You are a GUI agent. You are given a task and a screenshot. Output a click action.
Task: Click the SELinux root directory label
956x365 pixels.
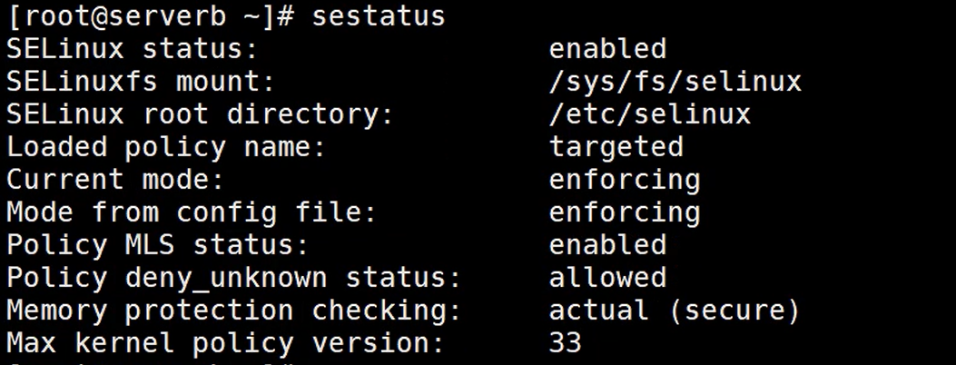click(200, 113)
